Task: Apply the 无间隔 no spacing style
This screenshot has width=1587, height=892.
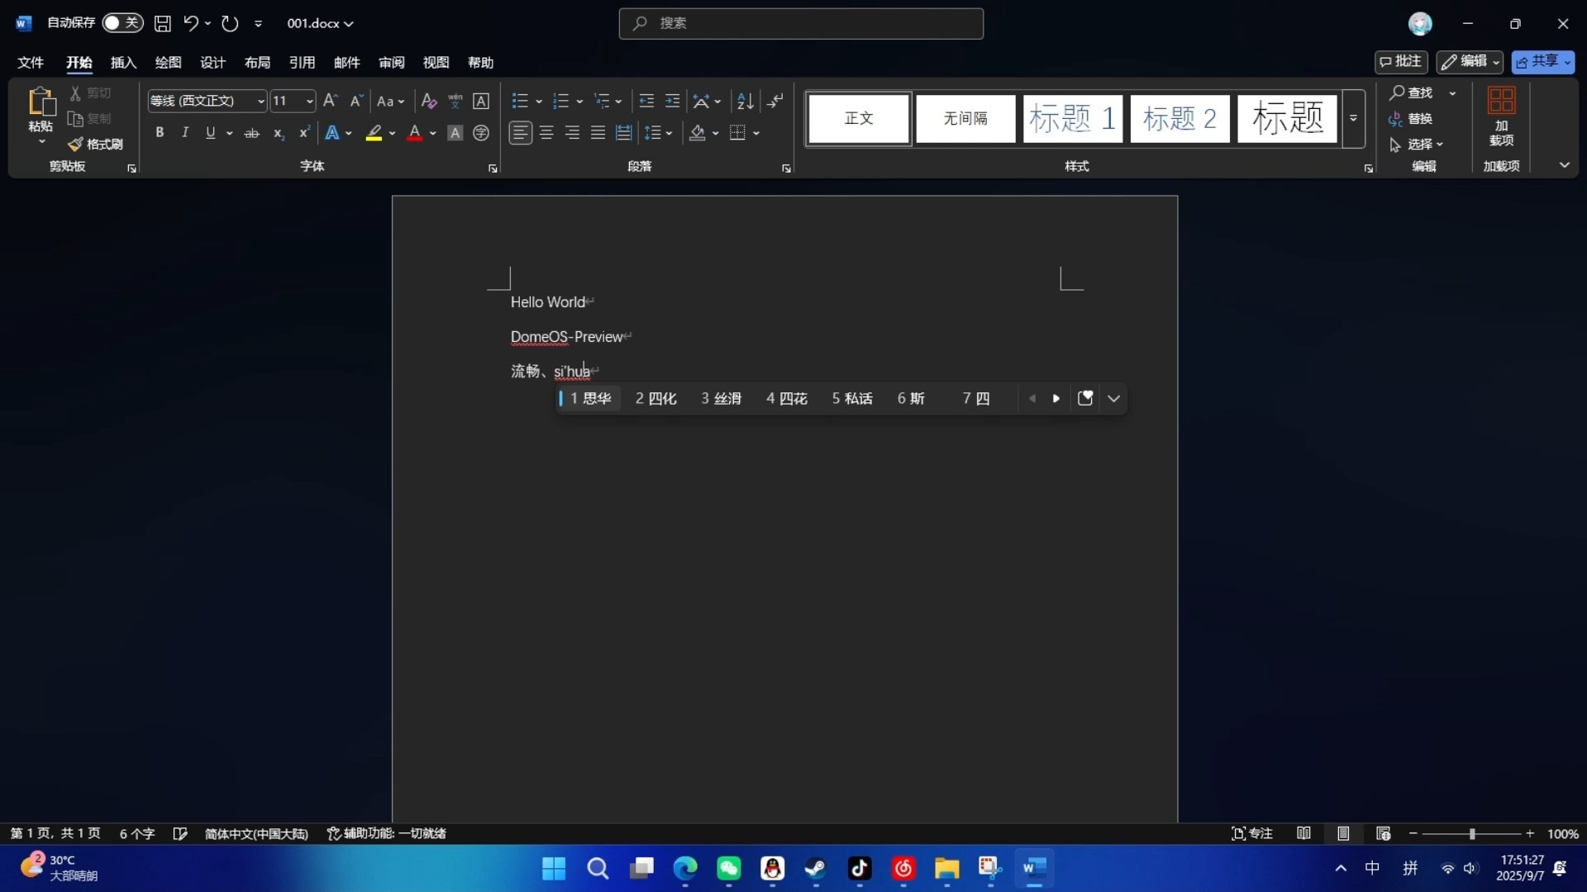Action: tap(965, 118)
